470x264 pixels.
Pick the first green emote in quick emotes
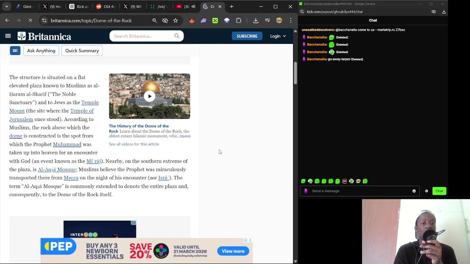(x=303, y=181)
